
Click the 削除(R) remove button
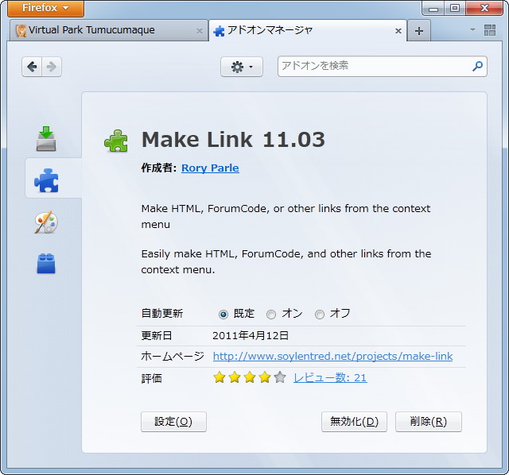[x=429, y=422]
